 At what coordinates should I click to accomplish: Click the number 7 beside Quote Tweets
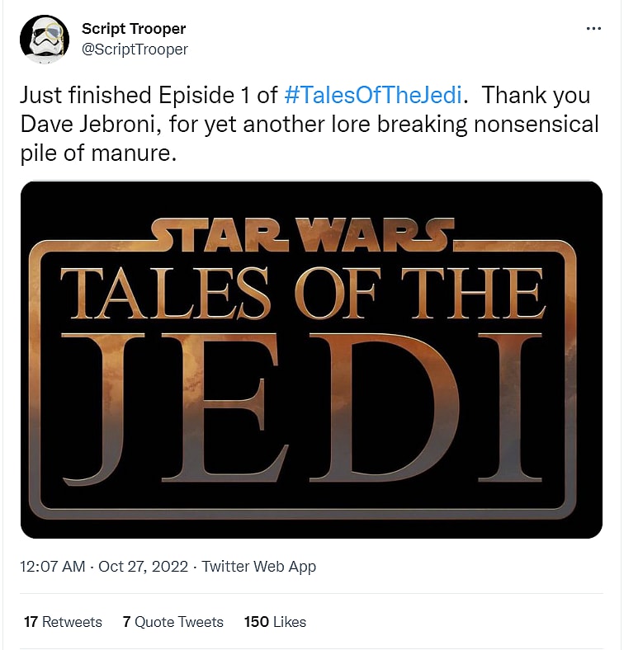(127, 622)
